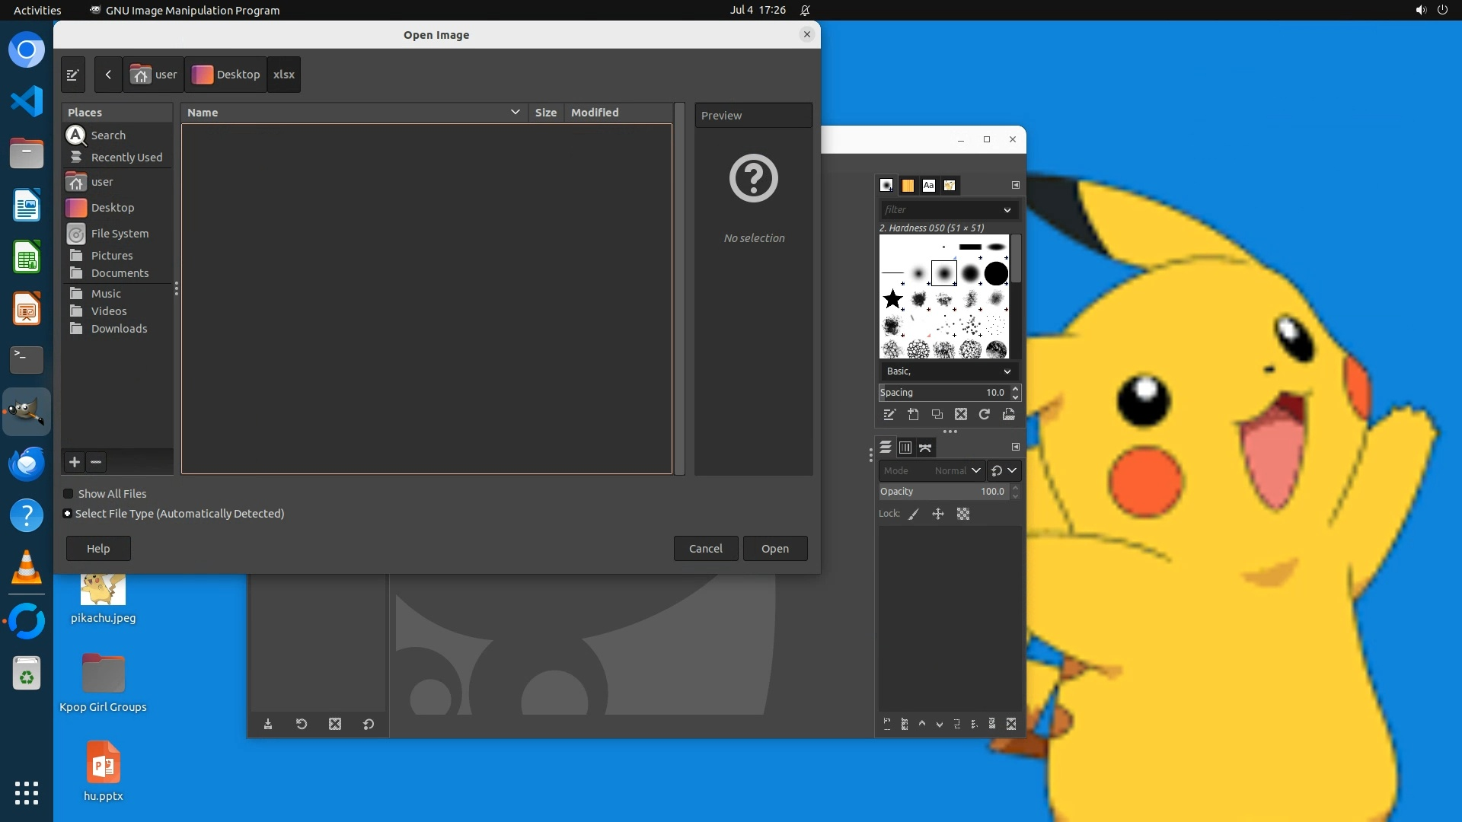
Task: Click the type-a-file-name edit icon
Action: click(73, 75)
